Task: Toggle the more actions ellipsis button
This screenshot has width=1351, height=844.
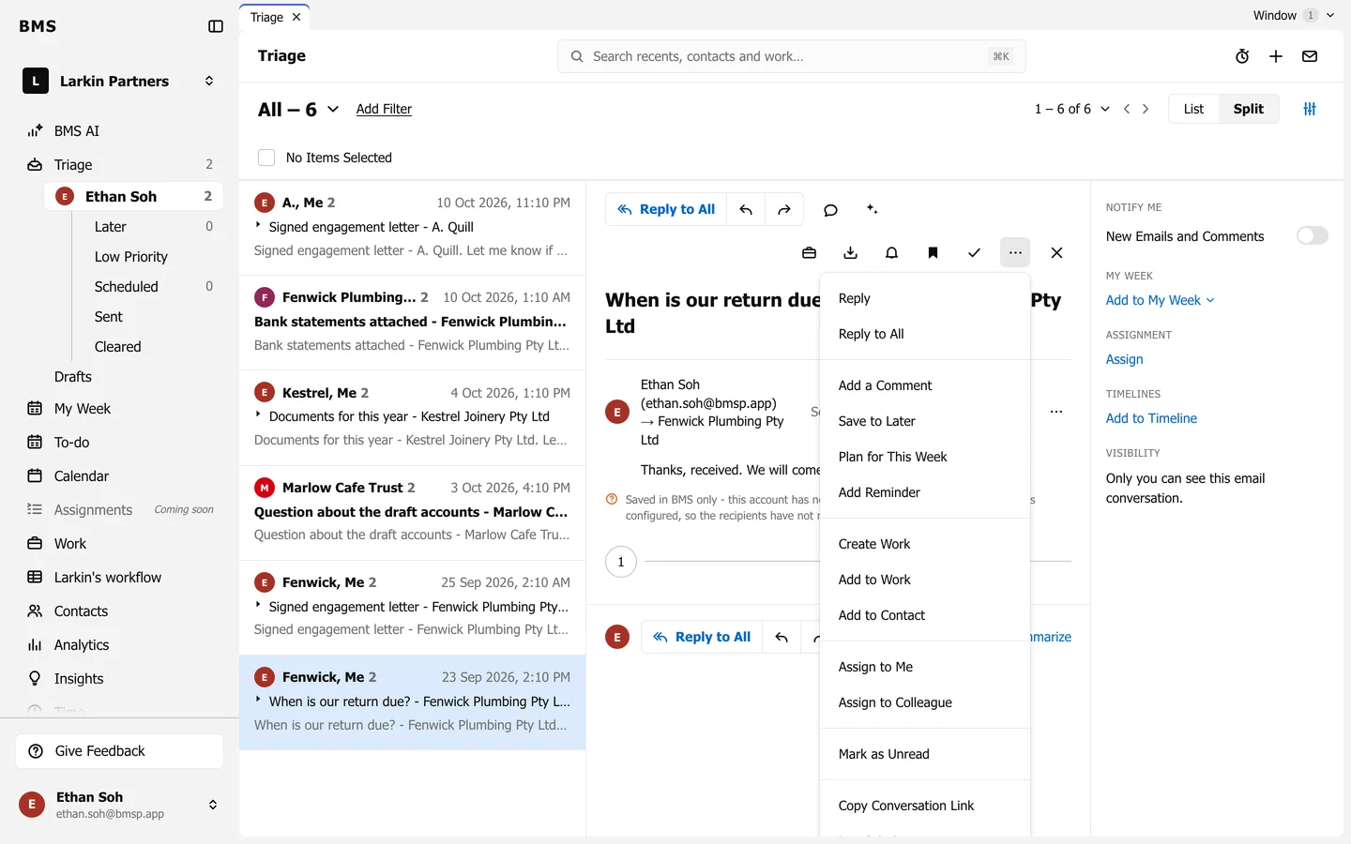Action: pyautogui.click(x=1015, y=252)
